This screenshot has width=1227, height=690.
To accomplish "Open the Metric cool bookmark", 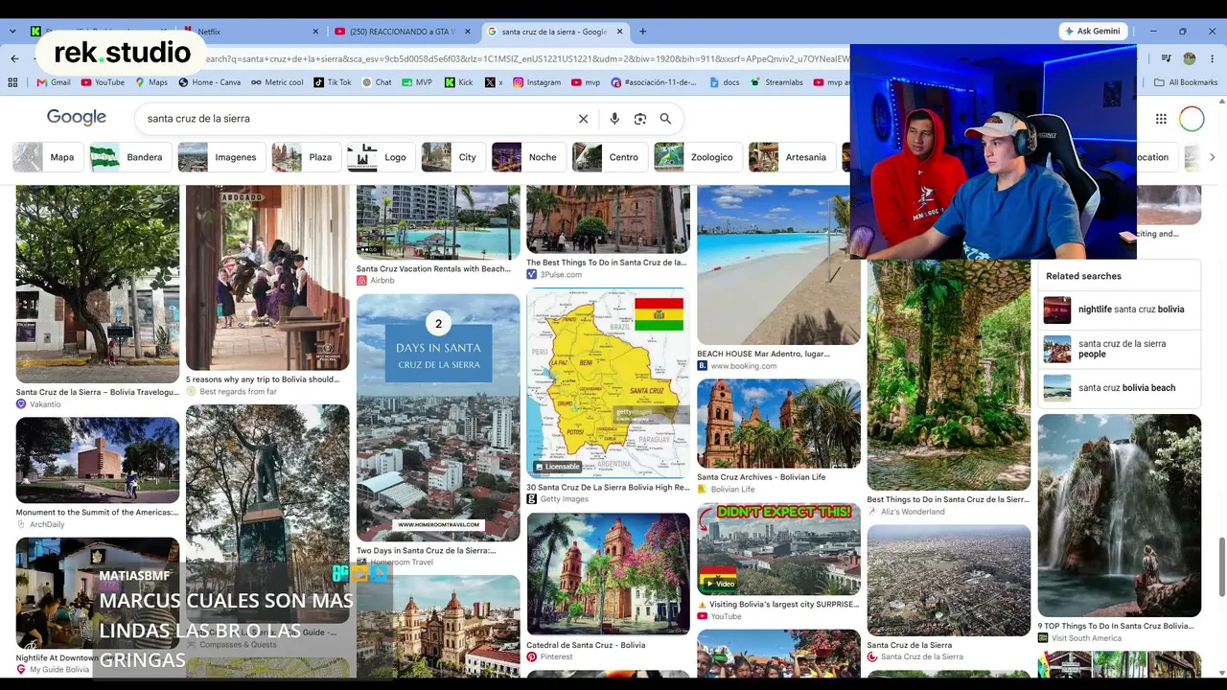I will [x=277, y=82].
